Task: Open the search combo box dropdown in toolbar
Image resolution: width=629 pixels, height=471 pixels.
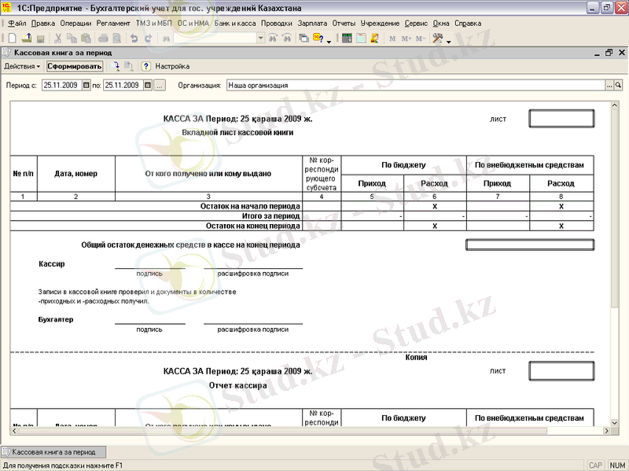Action: (257, 38)
